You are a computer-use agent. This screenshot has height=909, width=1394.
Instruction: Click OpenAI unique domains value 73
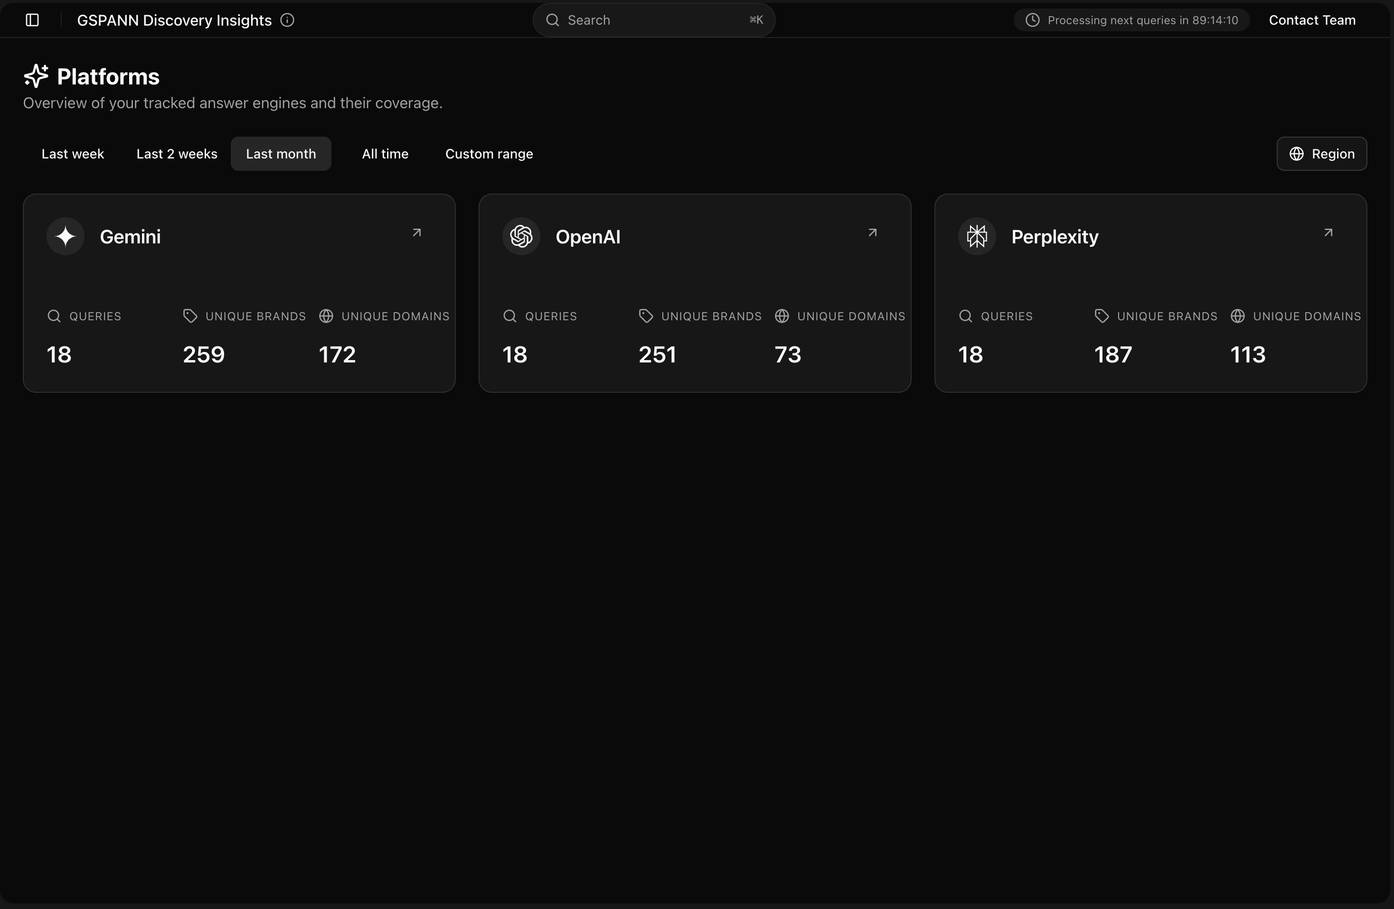click(788, 355)
